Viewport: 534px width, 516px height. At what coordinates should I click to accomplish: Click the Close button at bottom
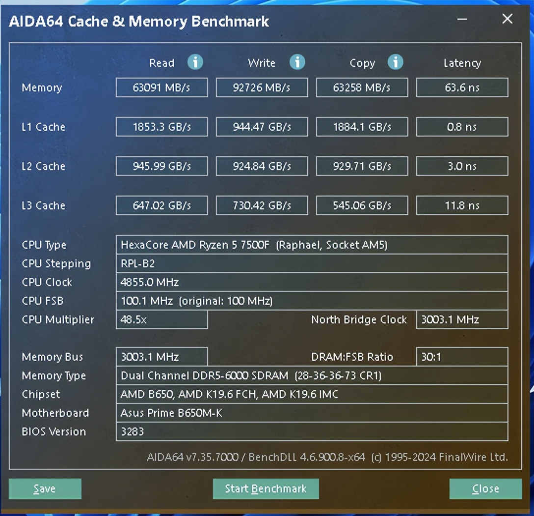pos(485,488)
